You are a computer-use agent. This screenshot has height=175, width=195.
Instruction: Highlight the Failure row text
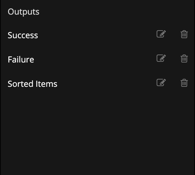[x=21, y=59]
